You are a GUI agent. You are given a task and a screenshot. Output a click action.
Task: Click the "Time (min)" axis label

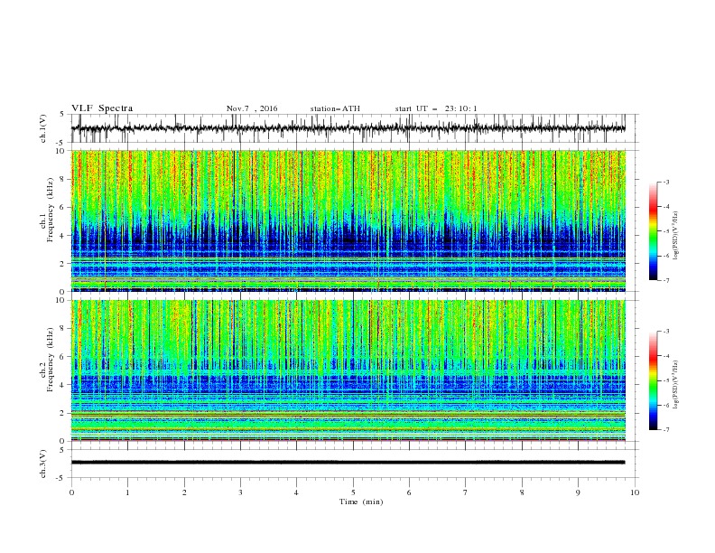[x=361, y=501]
